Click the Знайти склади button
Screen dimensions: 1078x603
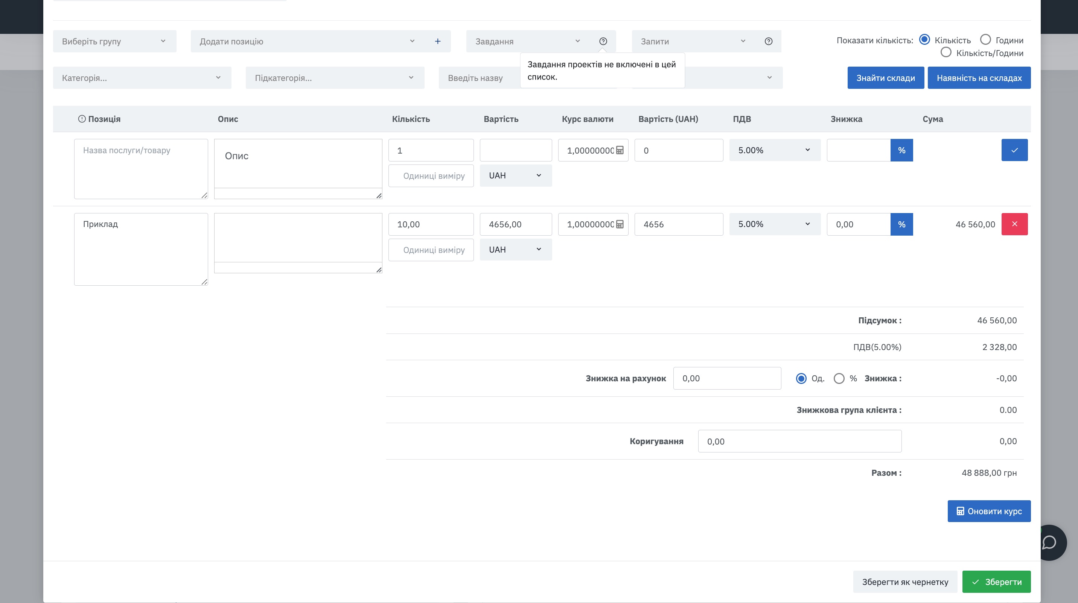point(885,78)
